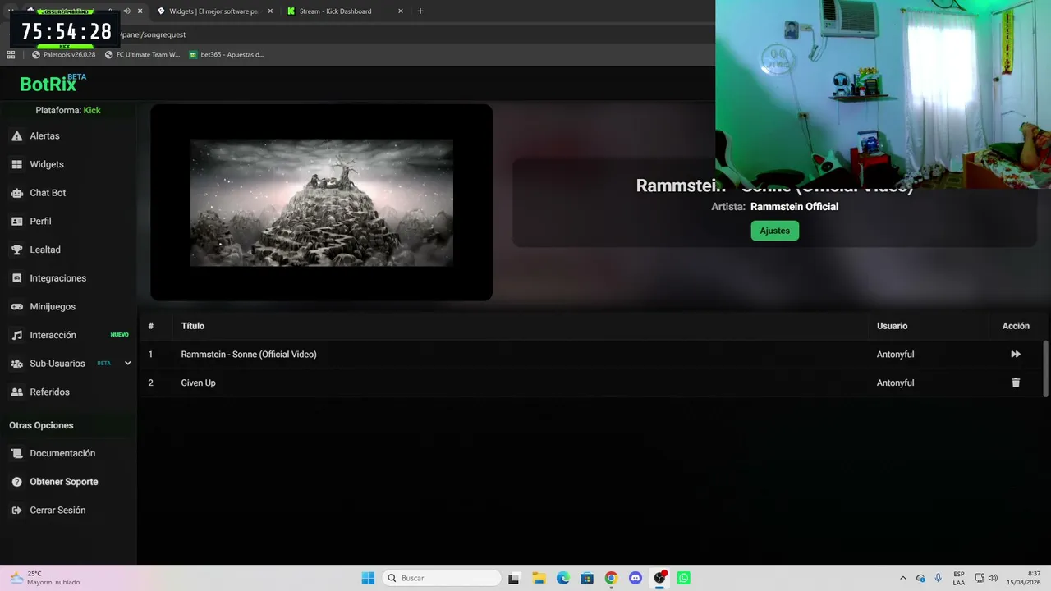1051x591 pixels.
Task: Click the Usuario column header
Action: point(892,326)
